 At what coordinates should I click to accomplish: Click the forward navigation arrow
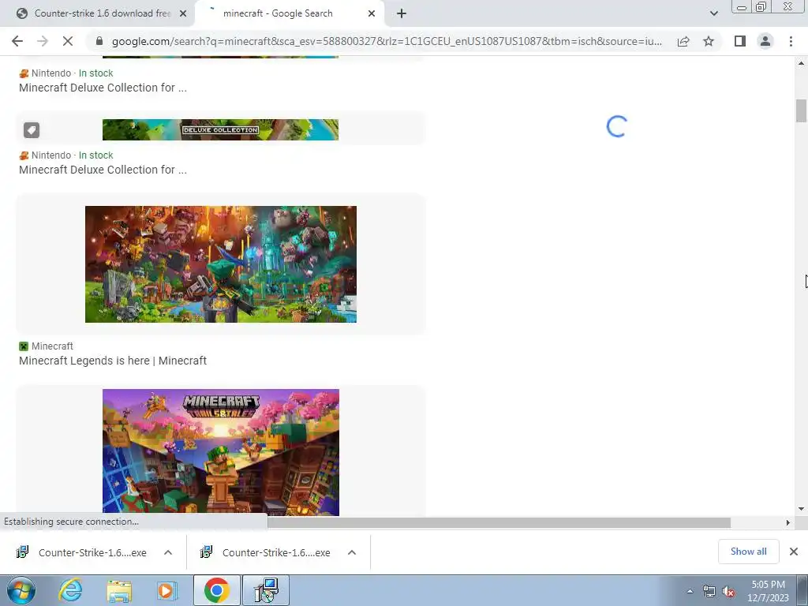(43, 41)
